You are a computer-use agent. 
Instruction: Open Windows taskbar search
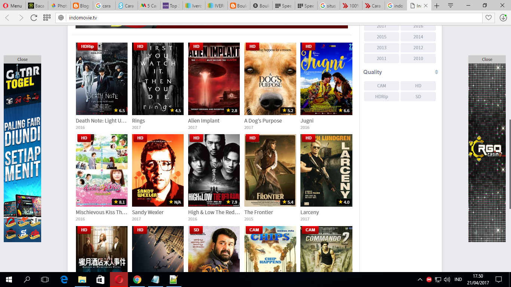click(x=27, y=279)
